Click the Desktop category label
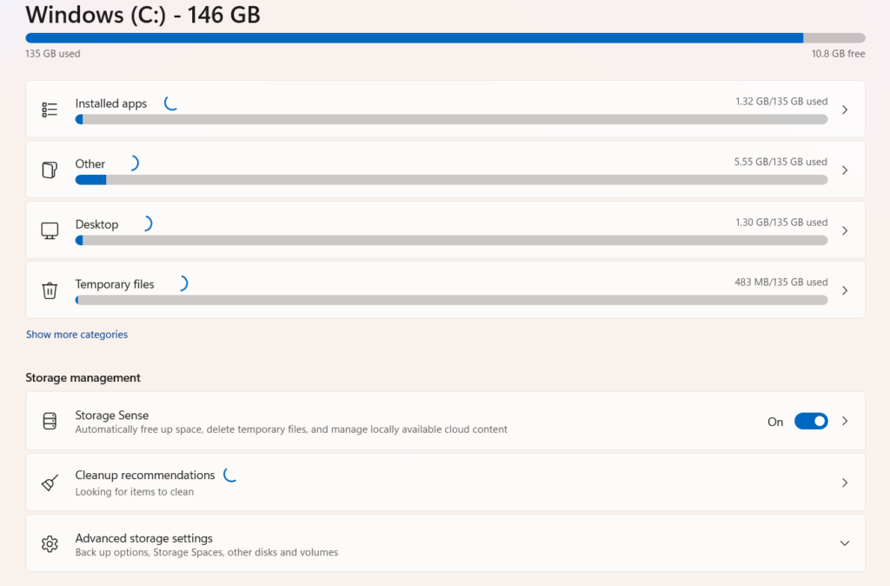This screenshot has width=890, height=586. pyautogui.click(x=97, y=224)
